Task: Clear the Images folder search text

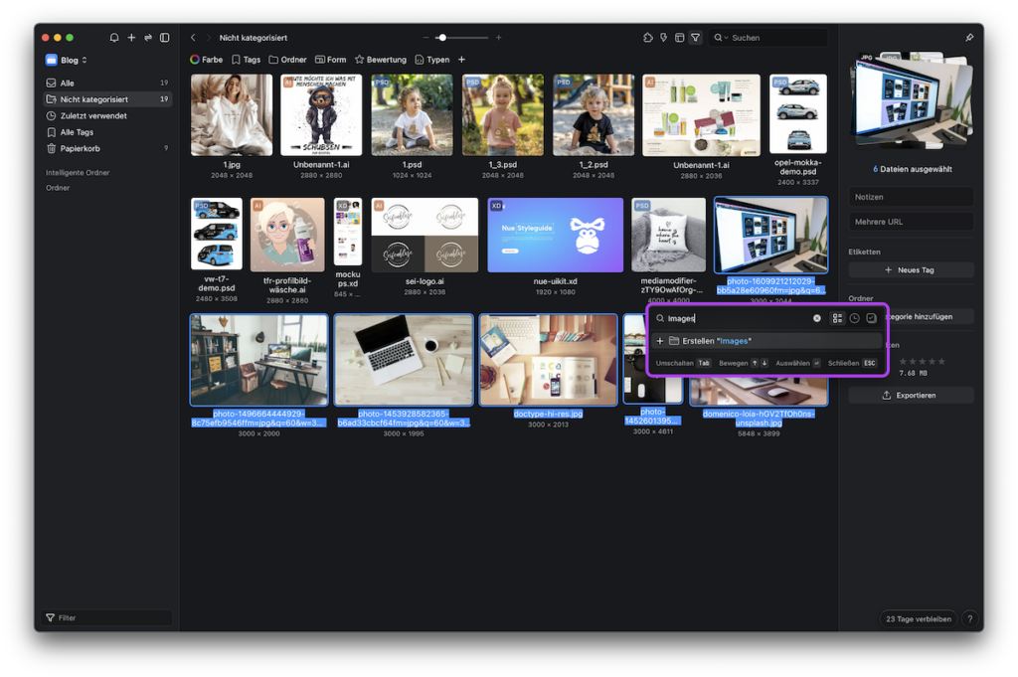Action: (817, 319)
